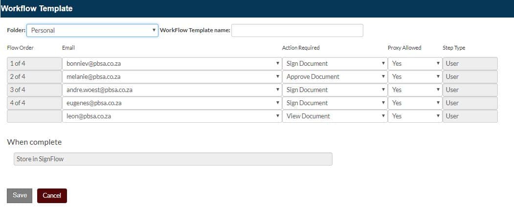Open email dropdown for bonniev@pbsa.co.za
The image size is (514, 207).
point(172,64)
